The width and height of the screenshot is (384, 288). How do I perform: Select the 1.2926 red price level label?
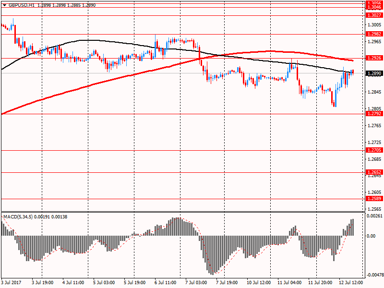[x=373, y=58]
